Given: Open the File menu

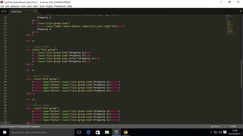Looking at the screenshot, I should click(2, 6).
